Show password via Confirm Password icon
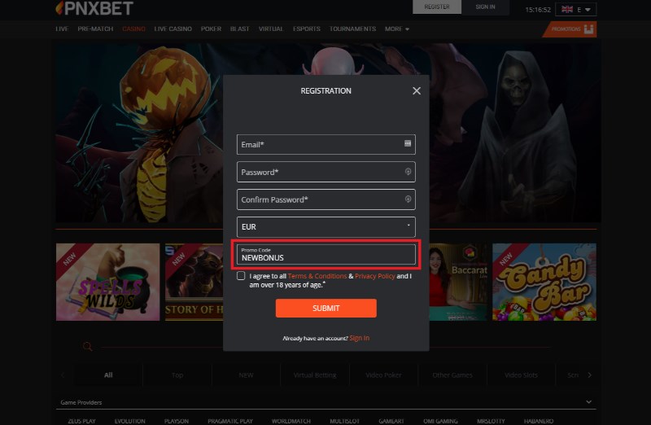651x425 pixels. (408, 199)
